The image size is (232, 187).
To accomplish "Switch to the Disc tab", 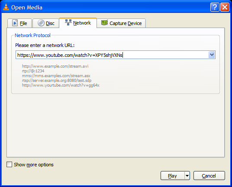I will (46, 23).
